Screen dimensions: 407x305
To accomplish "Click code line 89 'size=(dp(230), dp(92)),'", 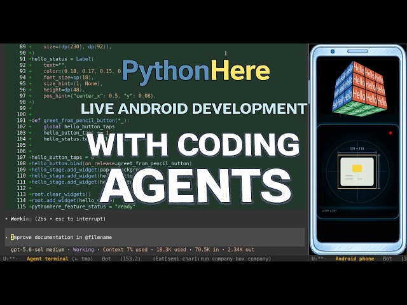I will [x=78, y=47].
